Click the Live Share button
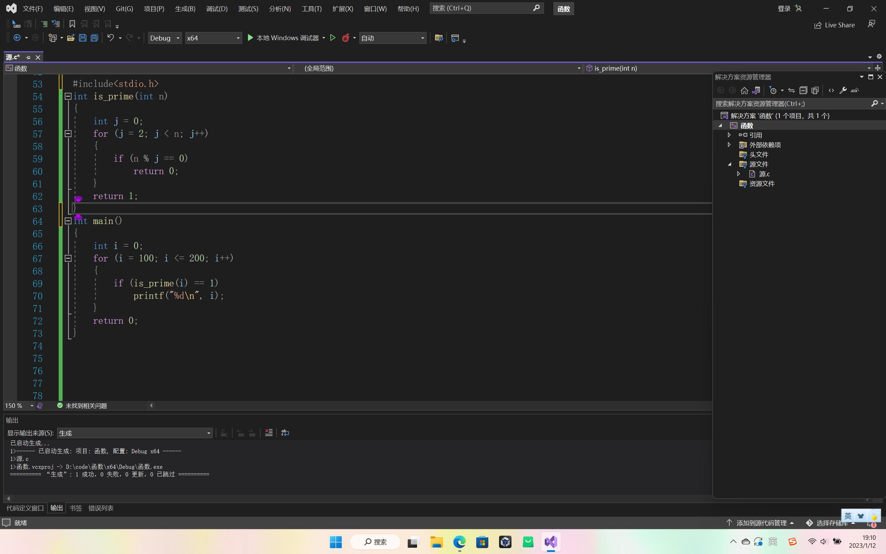886x554 pixels. (834, 25)
